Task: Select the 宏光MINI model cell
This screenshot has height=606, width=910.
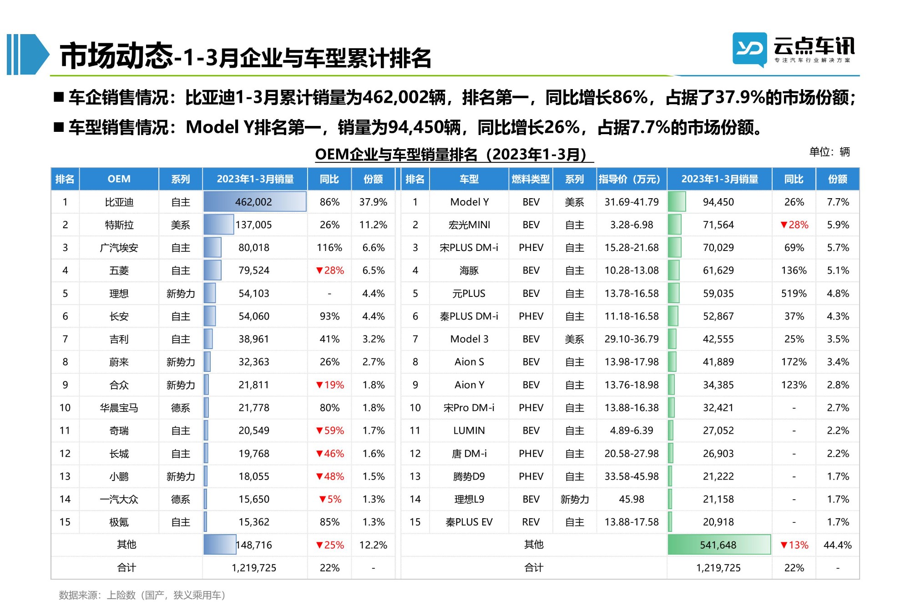Action: point(469,225)
